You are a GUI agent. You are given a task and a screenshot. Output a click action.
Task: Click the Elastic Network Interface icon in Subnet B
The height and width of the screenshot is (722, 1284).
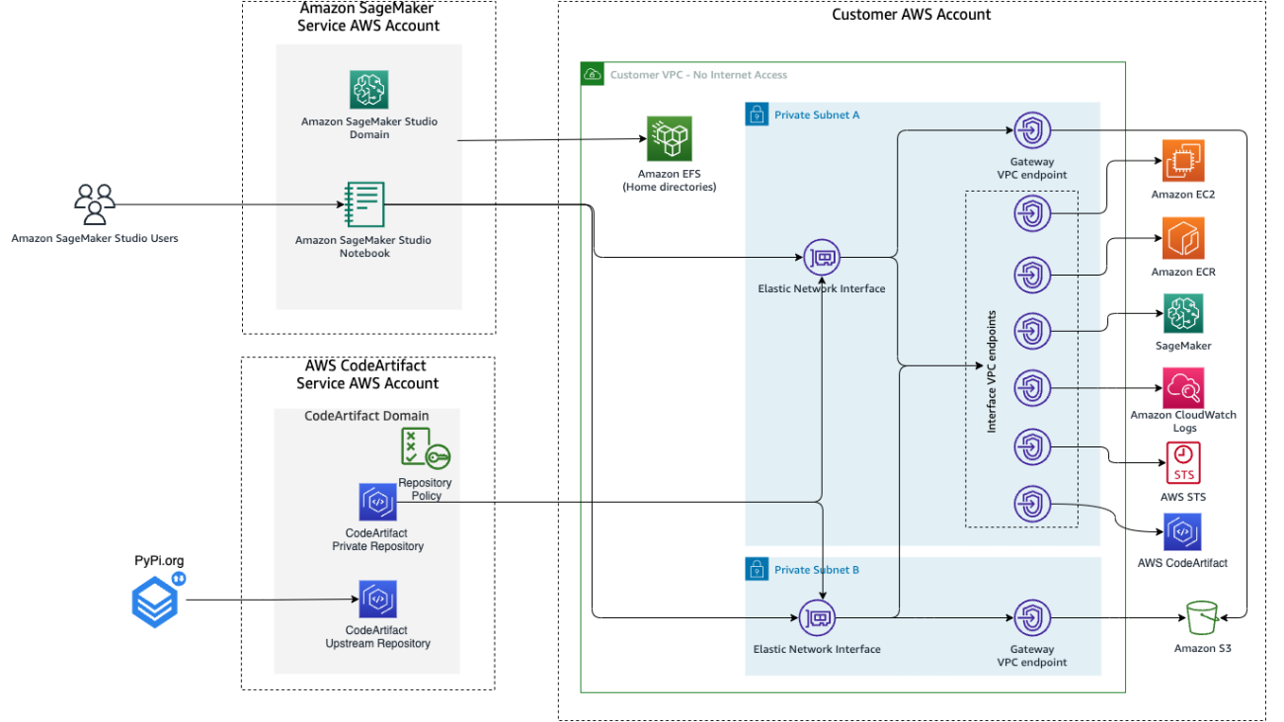[817, 618]
